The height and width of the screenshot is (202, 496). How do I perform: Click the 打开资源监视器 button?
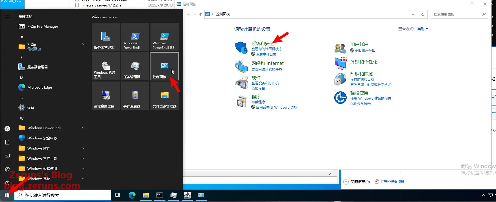(392, 182)
